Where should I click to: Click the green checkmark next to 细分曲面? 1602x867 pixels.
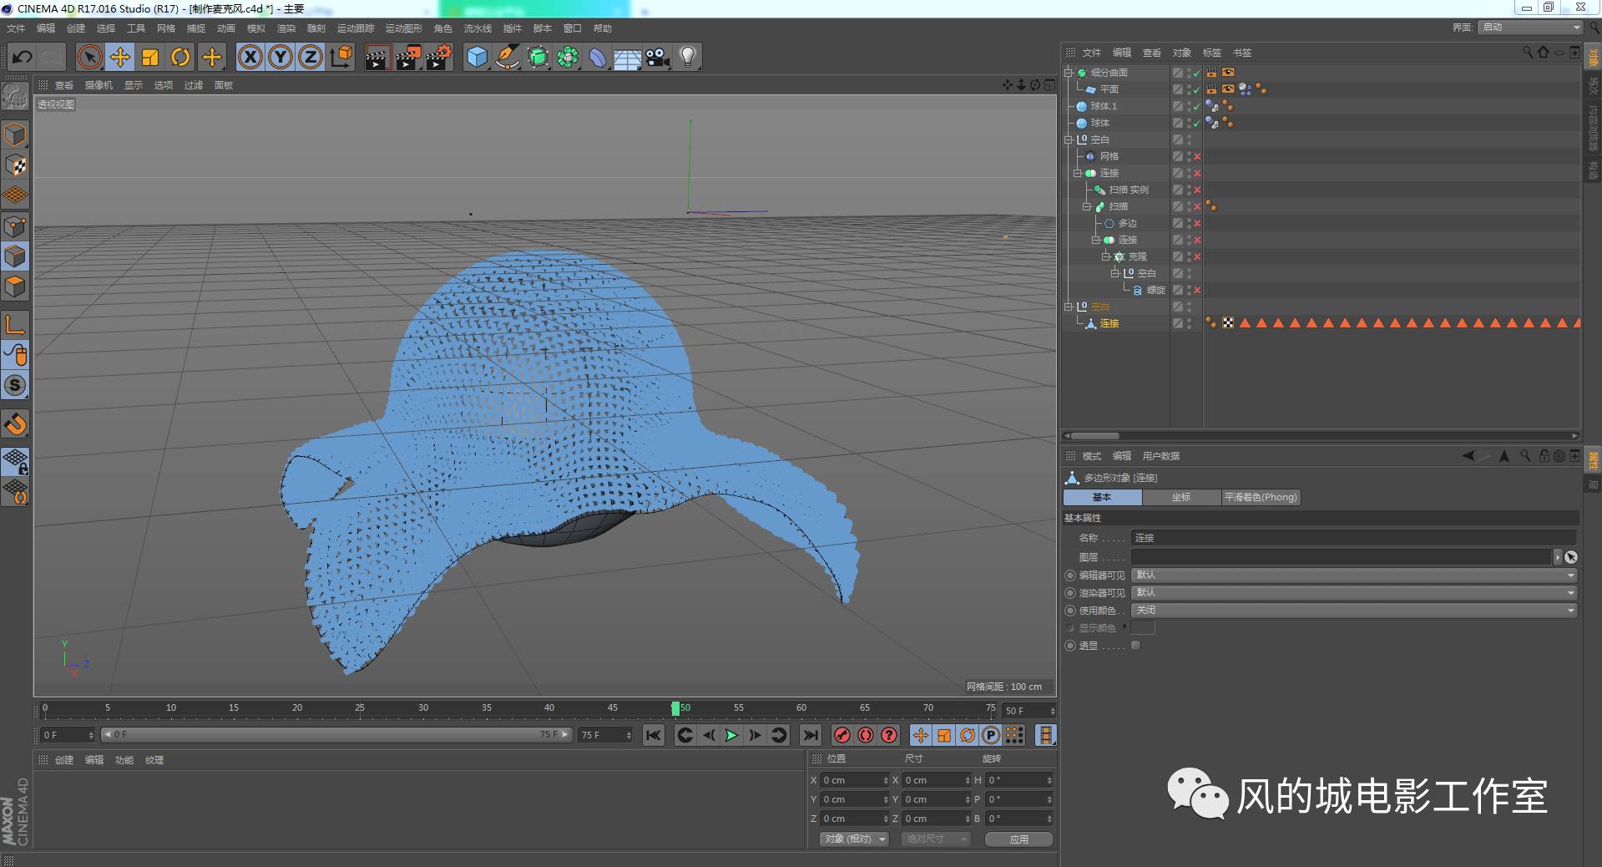1195,73
